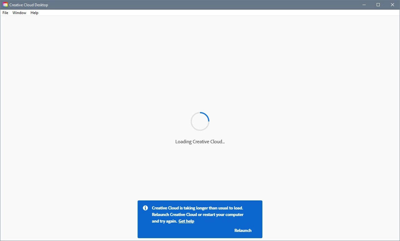Click the Relaunch button in the notification
The height and width of the screenshot is (241, 400).
tap(243, 230)
